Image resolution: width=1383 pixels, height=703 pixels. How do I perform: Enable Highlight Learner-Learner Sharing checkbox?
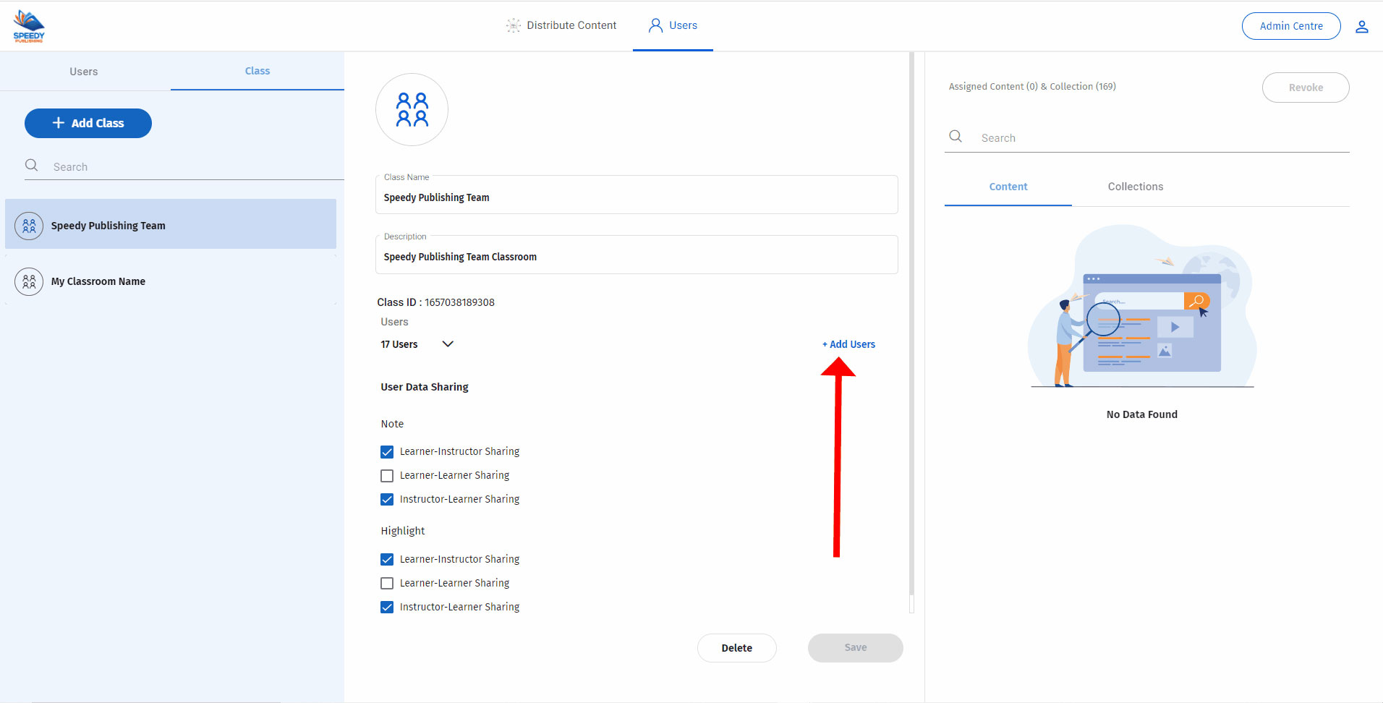click(387, 584)
